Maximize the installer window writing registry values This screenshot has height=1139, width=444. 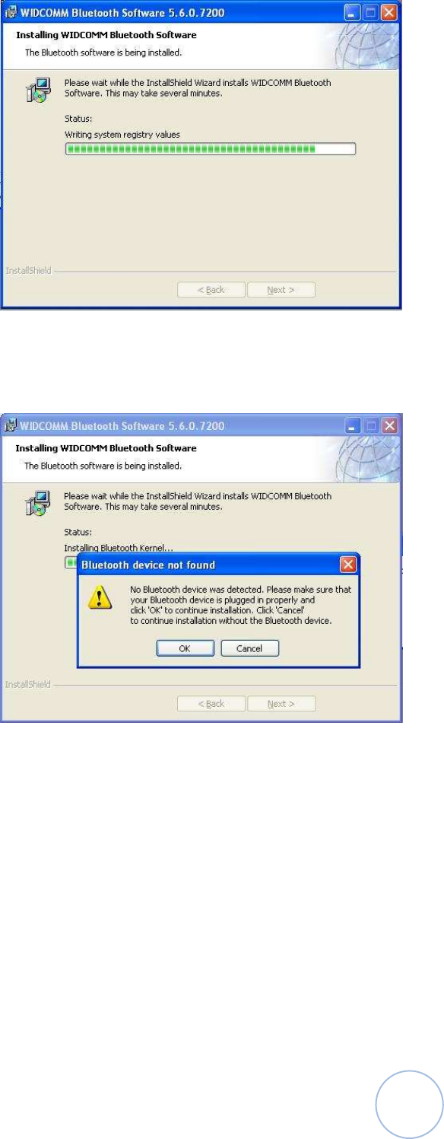[369, 11]
